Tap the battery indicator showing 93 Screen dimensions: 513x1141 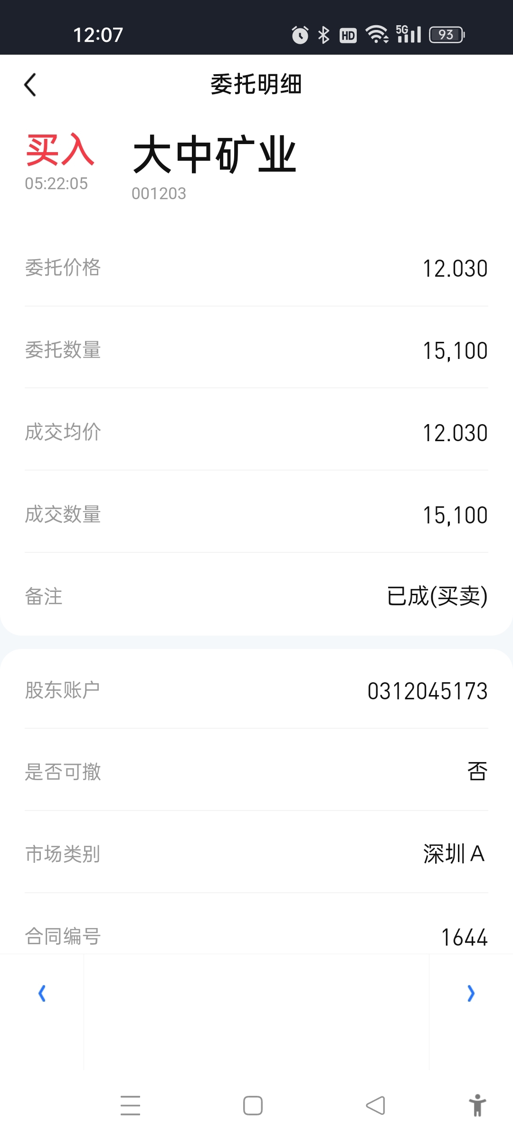click(x=447, y=35)
